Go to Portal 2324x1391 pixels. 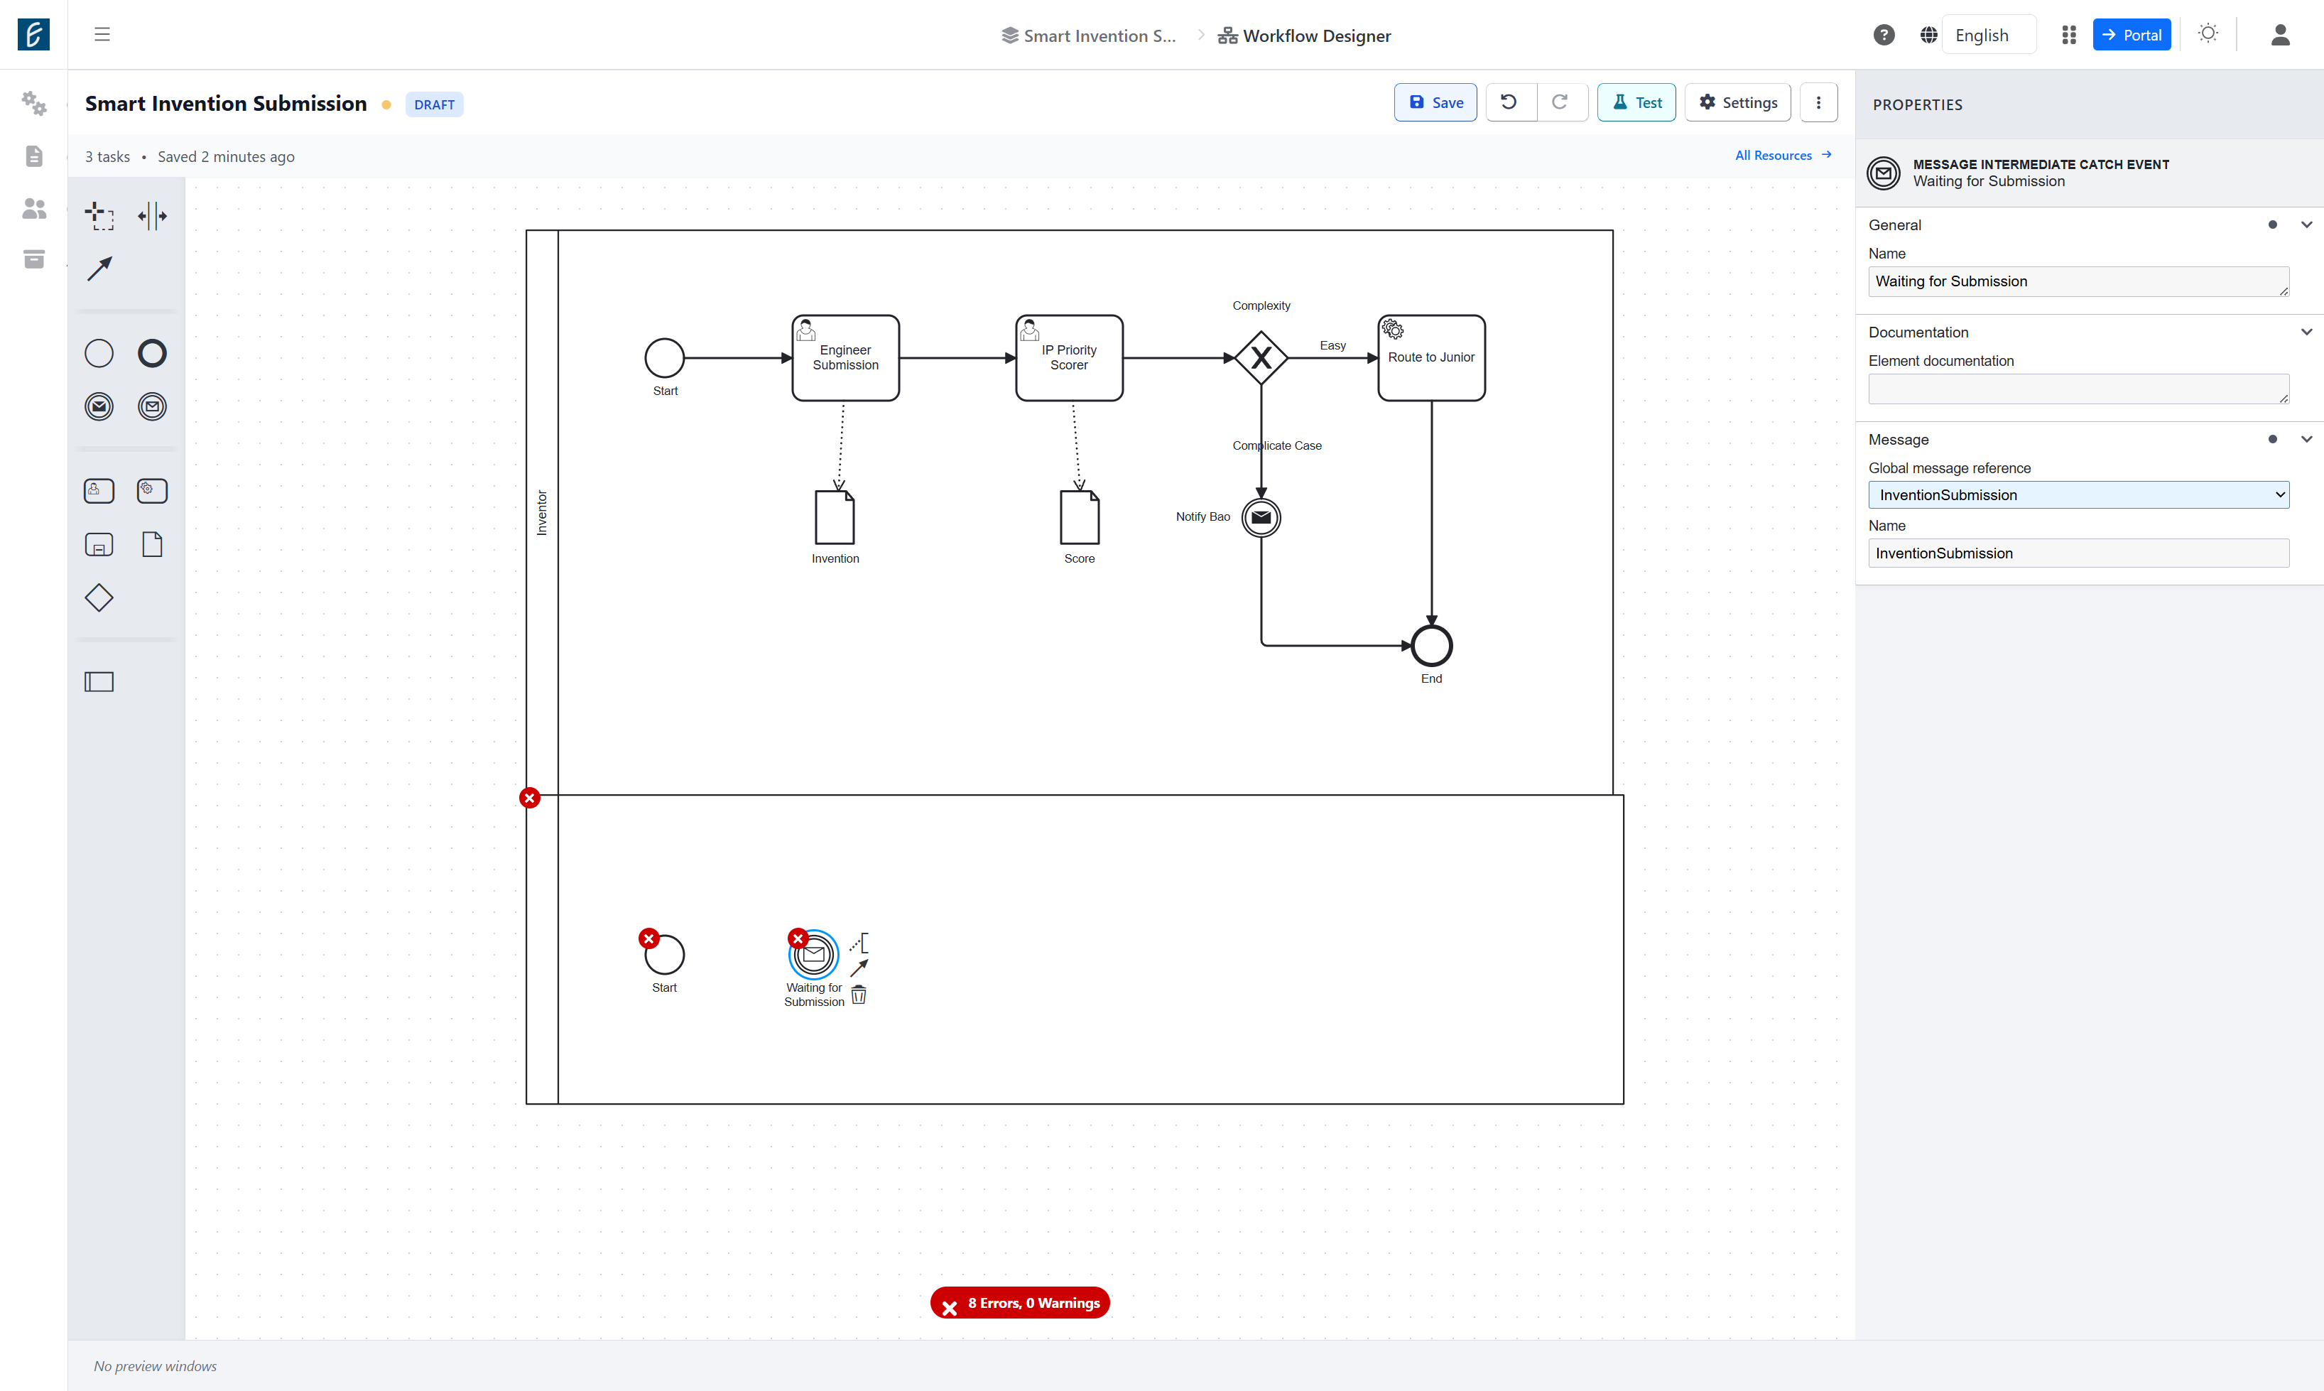pos(2131,35)
